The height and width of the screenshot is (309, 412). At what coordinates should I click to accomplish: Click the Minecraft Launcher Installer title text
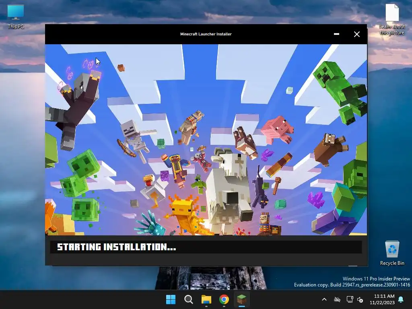coord(206,34)
